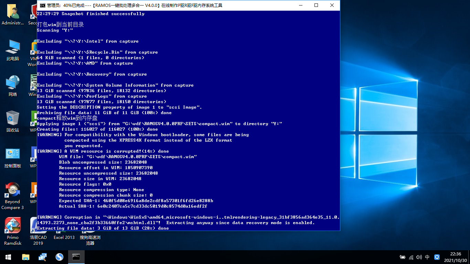Click the battery power tray icon

coord(402,257)
